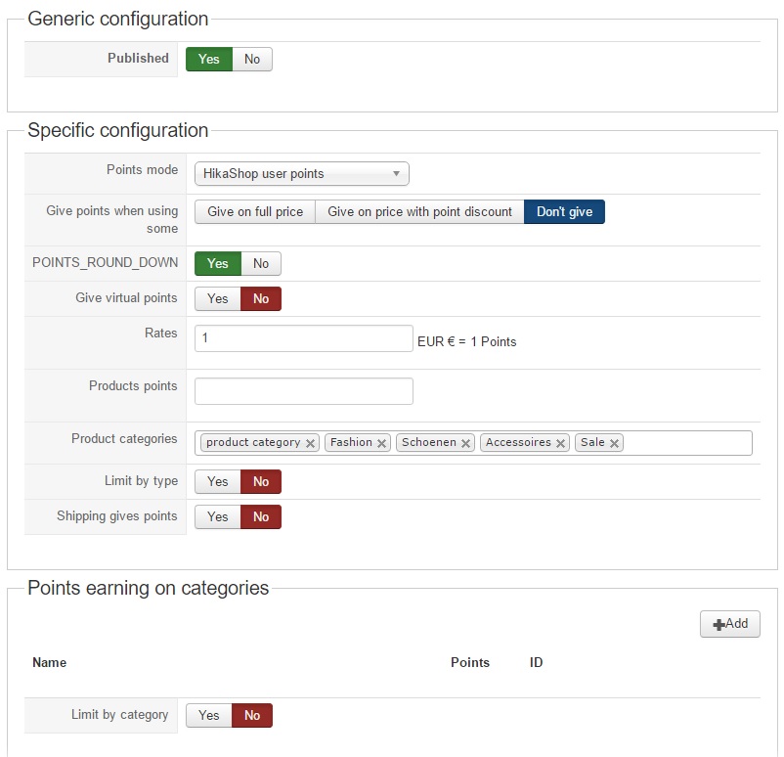The image size is (784, 757).
Task: Enable Give virtual points with Yes
Action: pyautogui.click(x=218, y=298)
